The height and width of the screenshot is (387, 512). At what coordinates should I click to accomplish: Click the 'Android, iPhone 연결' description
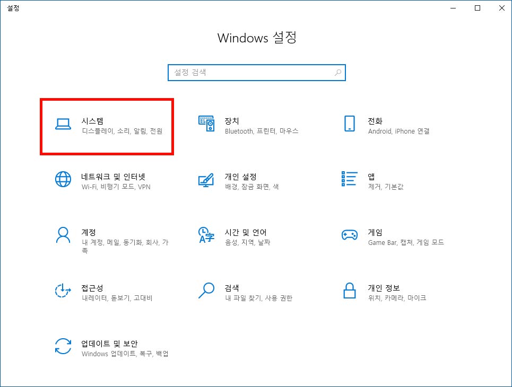coord(398,131)
